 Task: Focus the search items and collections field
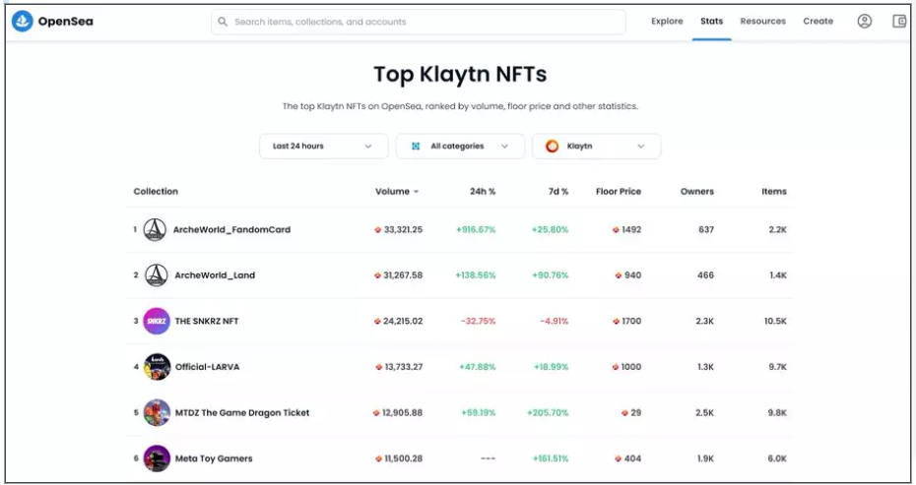(419, 22)
